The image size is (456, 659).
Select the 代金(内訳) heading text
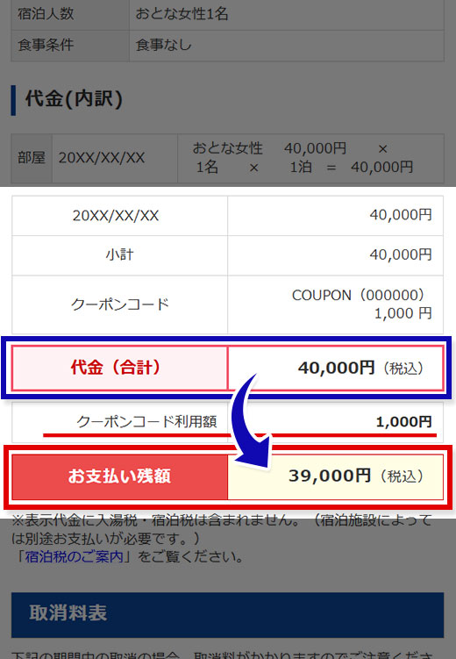pos(74,99)
